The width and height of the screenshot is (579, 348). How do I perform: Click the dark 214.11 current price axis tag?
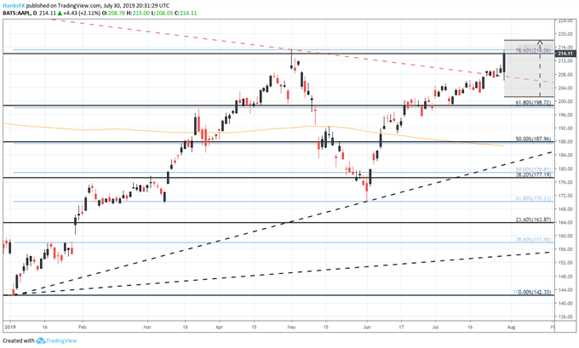[565, 54]
